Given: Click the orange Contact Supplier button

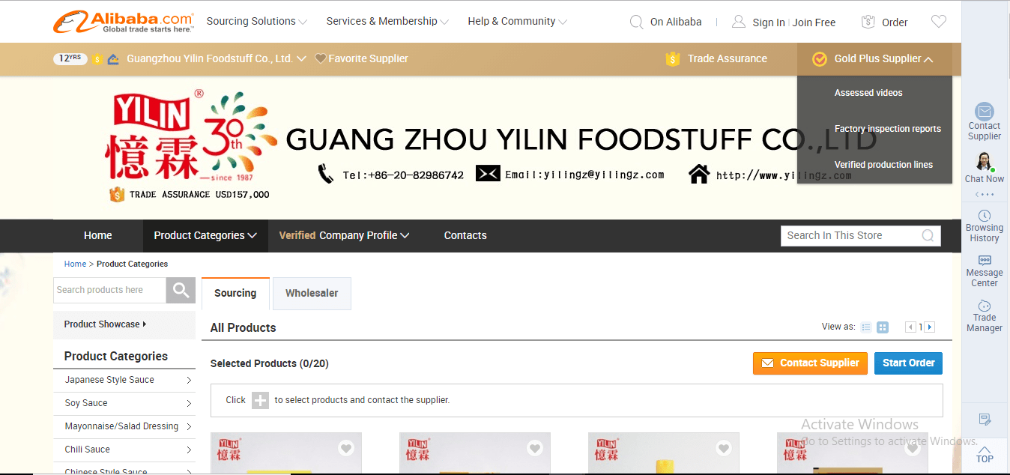Looking at the screenshot, I should tap(810, 363).
